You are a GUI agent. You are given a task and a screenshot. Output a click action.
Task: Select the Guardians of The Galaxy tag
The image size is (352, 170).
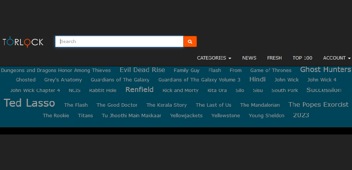120,80
